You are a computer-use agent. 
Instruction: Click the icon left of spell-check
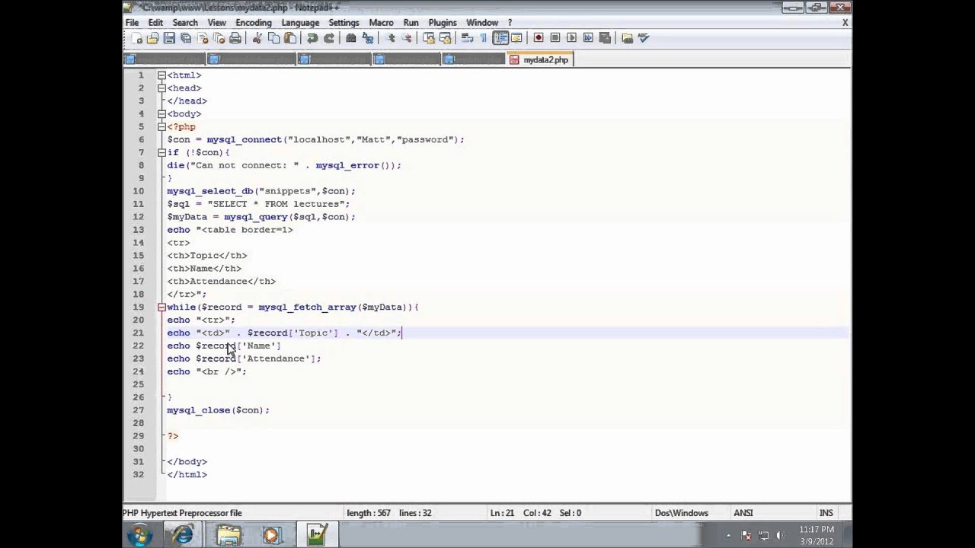[627, 38]
